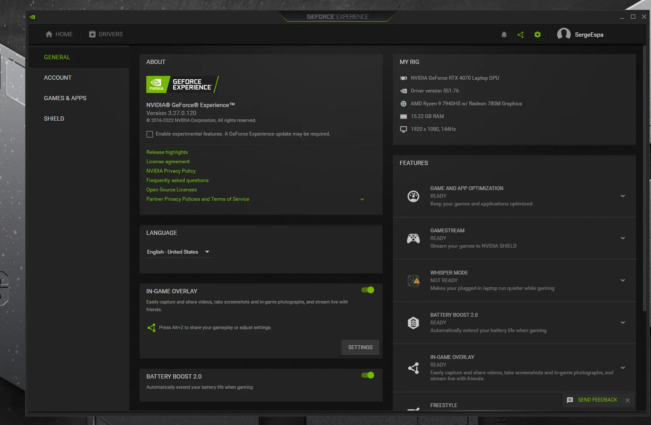Click the Battery Boost 2.0 feature icon
The height and width of the screenshot is (425, 651).
point(413,323)
